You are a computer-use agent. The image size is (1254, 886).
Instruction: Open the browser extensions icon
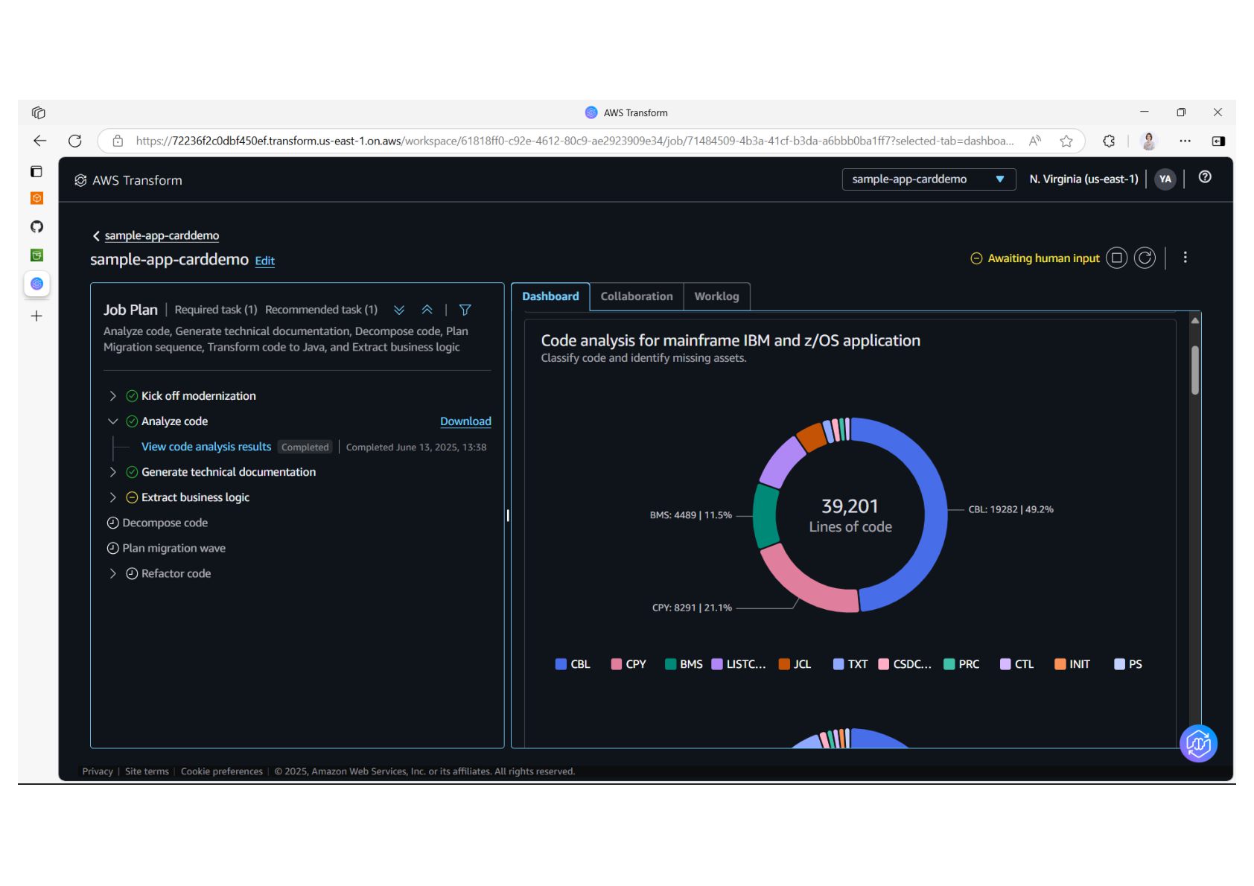tap(1109, 141)
